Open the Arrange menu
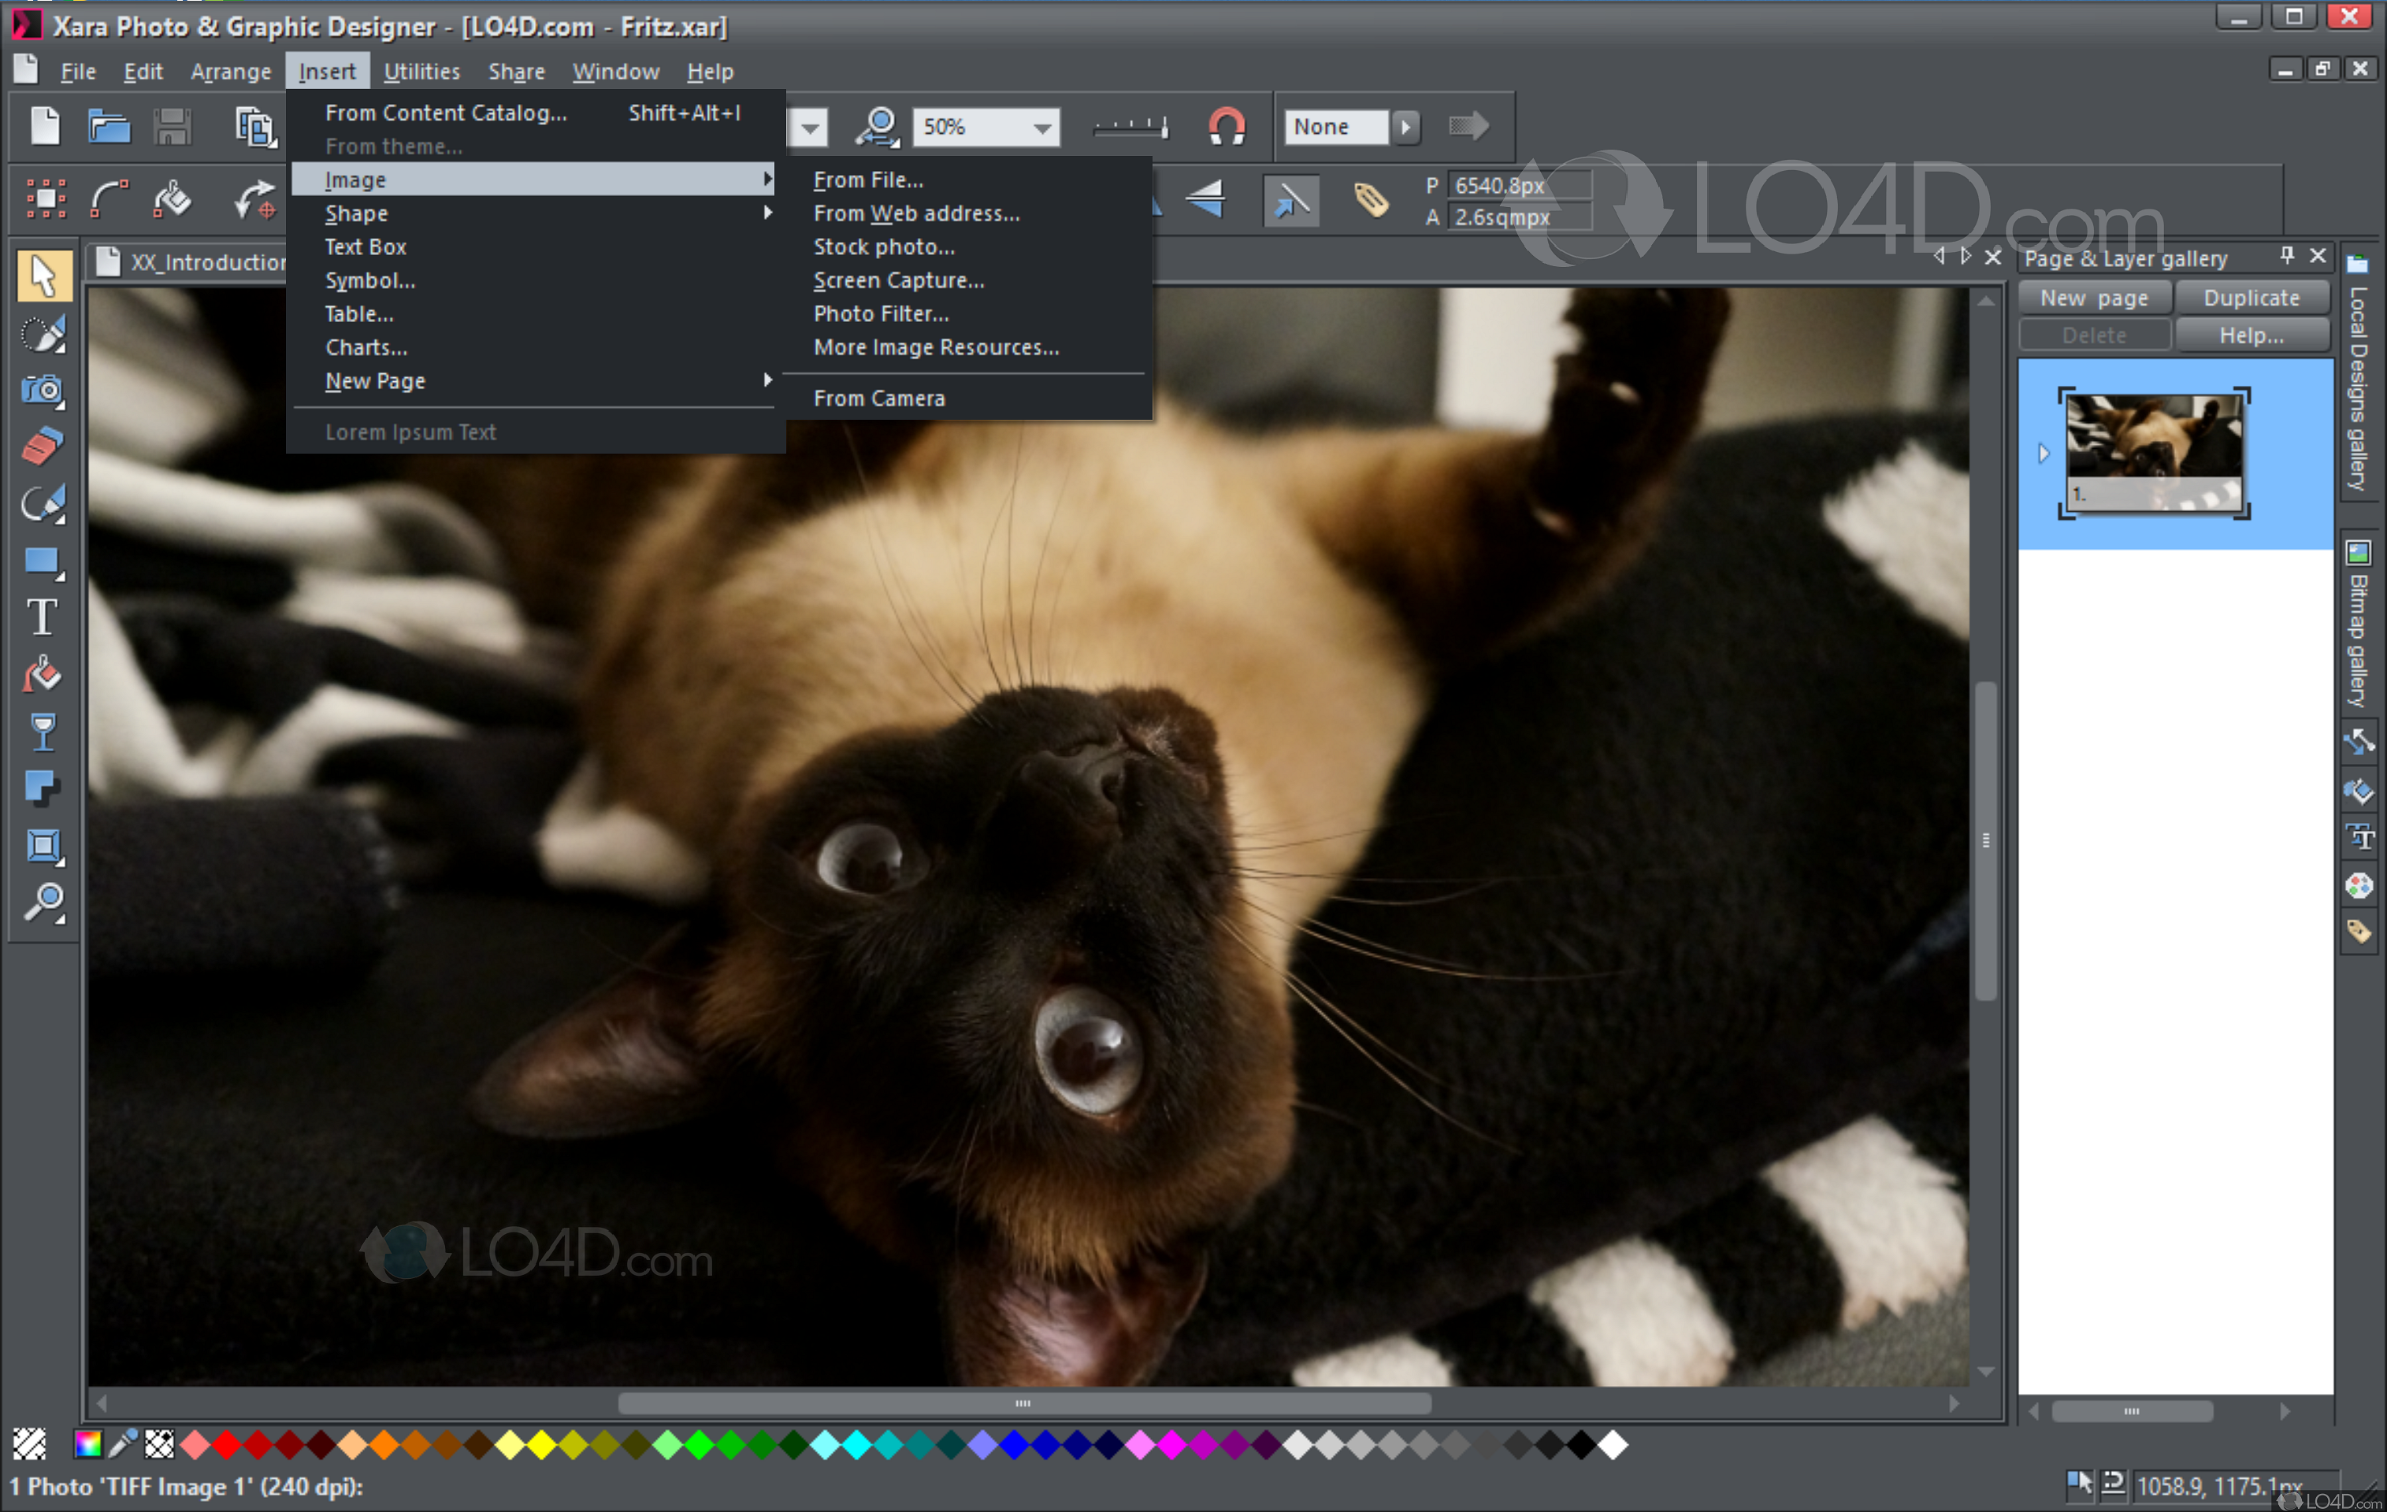The image size is (2387, 1512). point(231,72)
